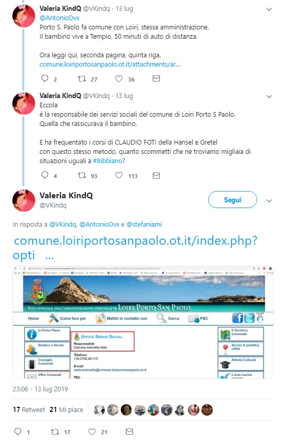Retweet the tweet with 93 retweets

pos(82,176)
